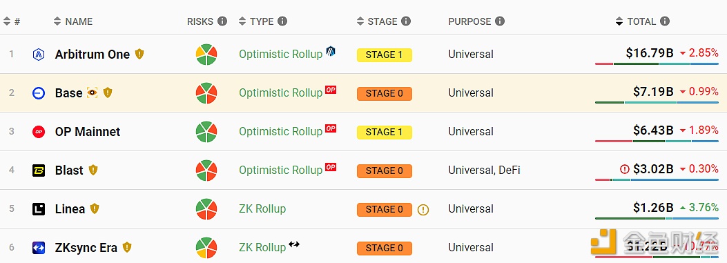Click the ZKsync Era logo icon

tap(39, 248)
